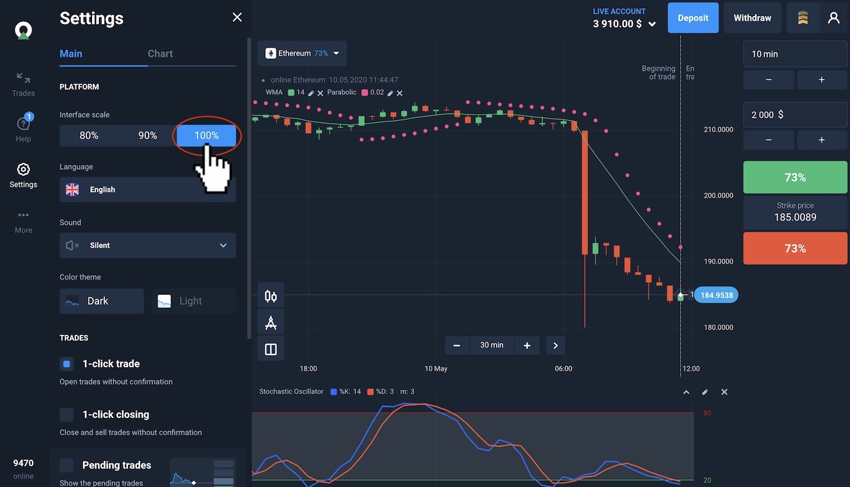This screenshot has width=850, height=487.
Task: Open the Ethereum asset selector dropdown
Action: click(x=302, y=53)
